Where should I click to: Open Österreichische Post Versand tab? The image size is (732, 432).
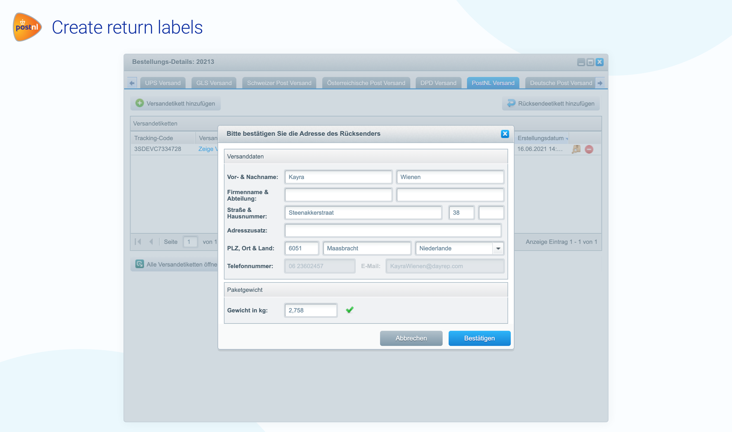click(x=366, y=83)
